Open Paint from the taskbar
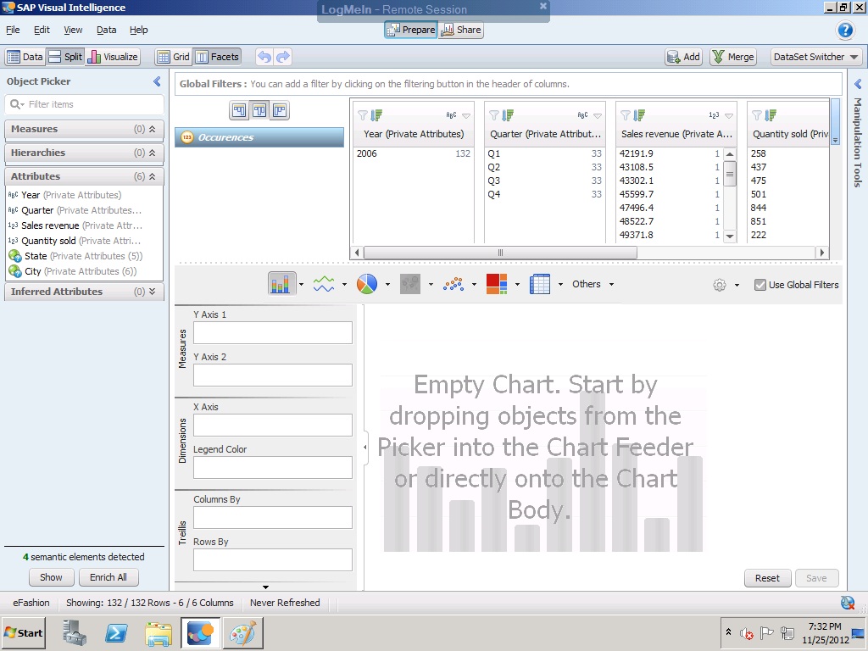 pyautogui.click(x=243, y=633)
